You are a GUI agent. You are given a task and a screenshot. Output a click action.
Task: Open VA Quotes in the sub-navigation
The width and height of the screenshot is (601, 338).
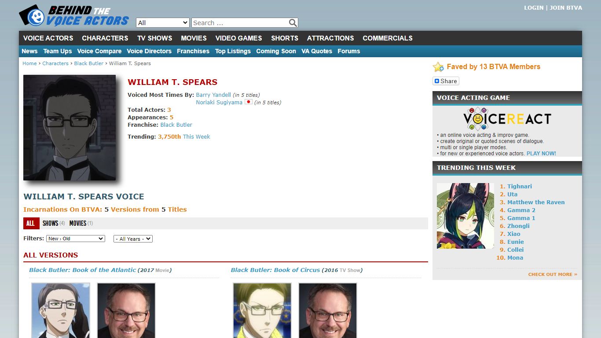(x=317, y=51)
